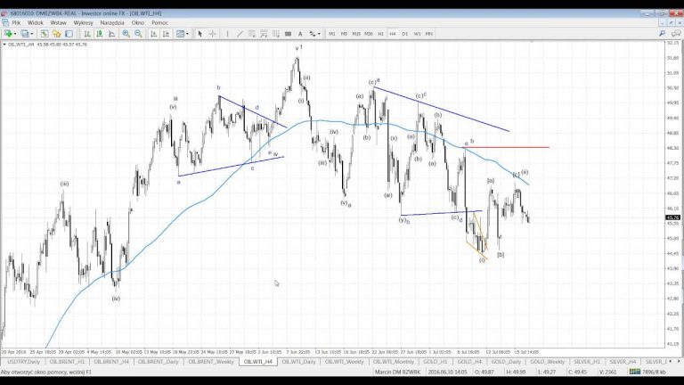Expand the New Chart dropdown arrow
Image resolution: width=684 pixels, height=385 pixels.
[x=15, y=34]
